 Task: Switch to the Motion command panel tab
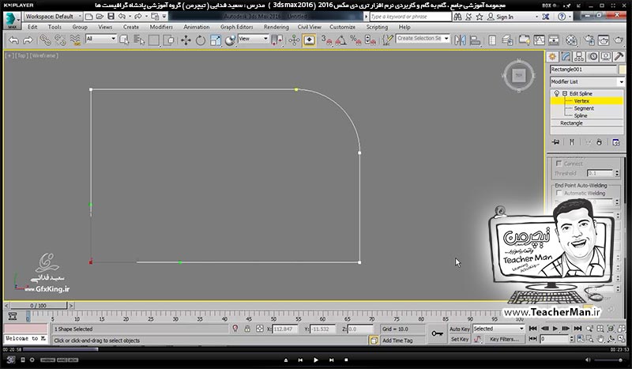click(592, 56)
